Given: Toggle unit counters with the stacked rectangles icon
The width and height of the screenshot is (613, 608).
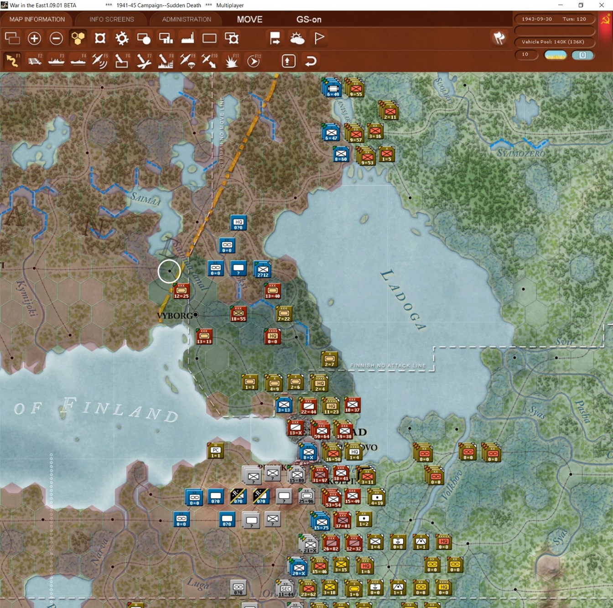Looking at the screenshot, I should 12,38.
